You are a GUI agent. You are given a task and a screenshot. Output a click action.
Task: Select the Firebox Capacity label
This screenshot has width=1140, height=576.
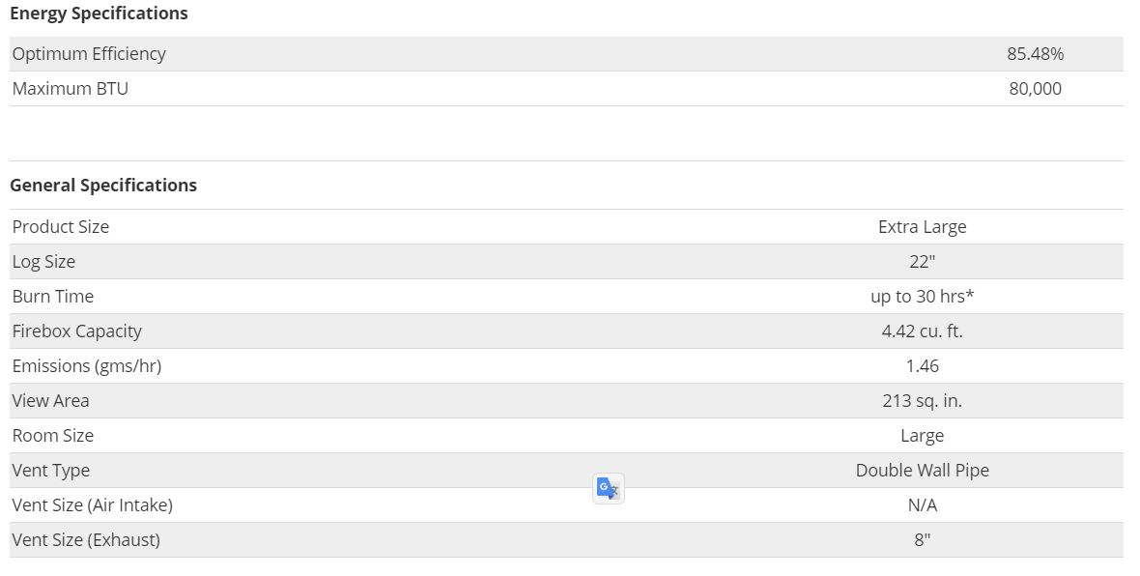coord(77,331)
